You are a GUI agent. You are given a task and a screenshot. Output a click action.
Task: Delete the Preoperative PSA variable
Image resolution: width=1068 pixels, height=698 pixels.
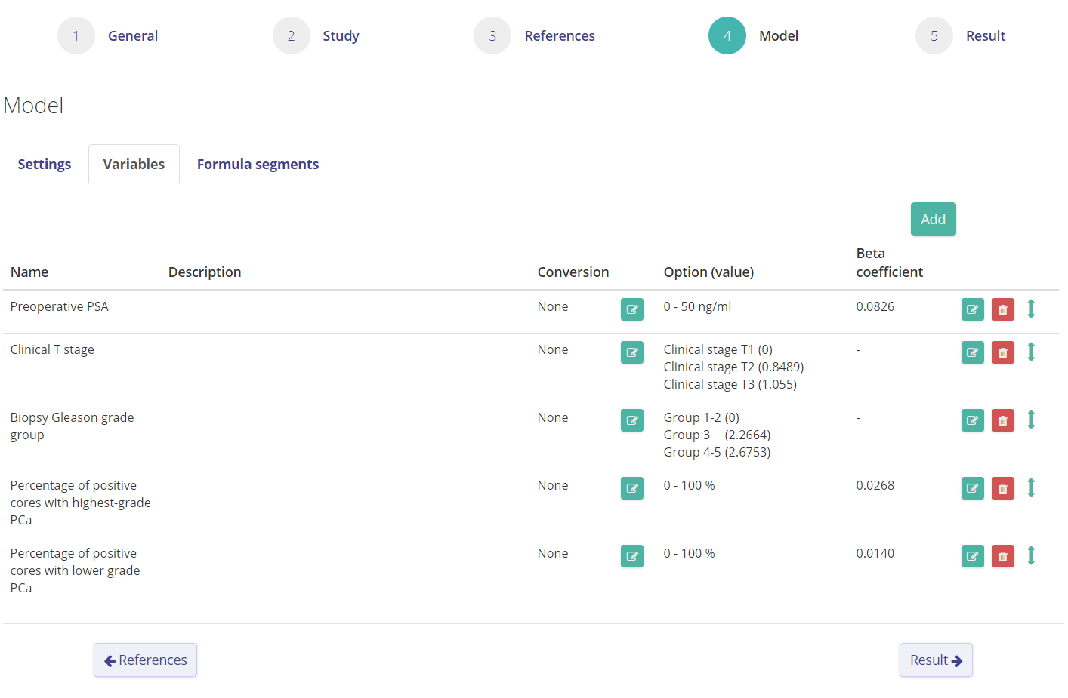[1002, 309]
